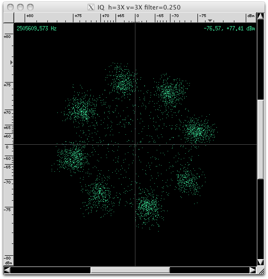Click the horizontal scrollbar left arrow
The image size is (268, 279).
pos(7,270)
